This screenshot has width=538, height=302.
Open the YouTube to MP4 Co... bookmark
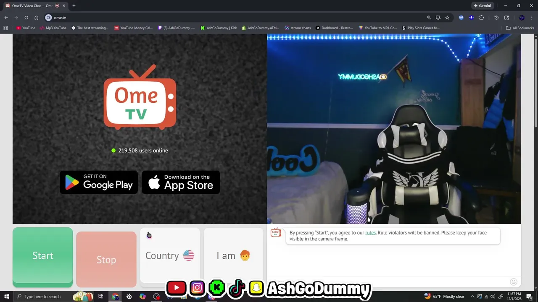pyautogui.click(x=378, y=28)
